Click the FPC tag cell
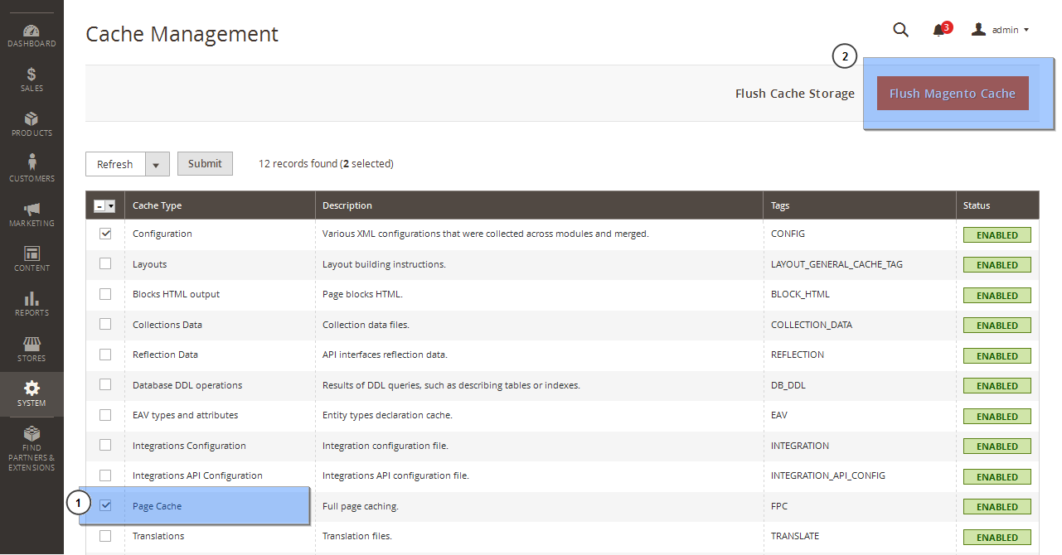 tap(779, 506)
